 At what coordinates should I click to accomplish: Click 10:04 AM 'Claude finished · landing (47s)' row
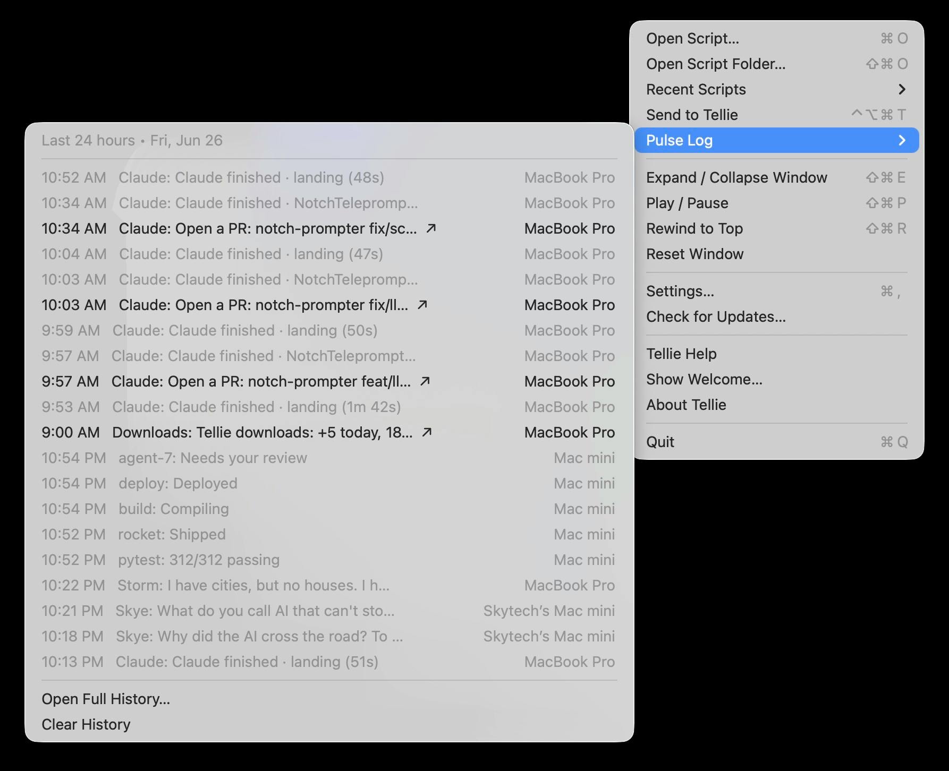[x=329, y=254]
